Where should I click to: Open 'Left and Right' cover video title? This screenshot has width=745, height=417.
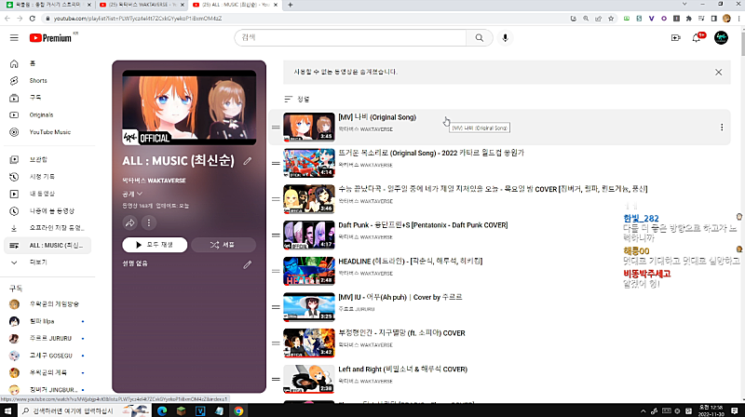[402, 369]
